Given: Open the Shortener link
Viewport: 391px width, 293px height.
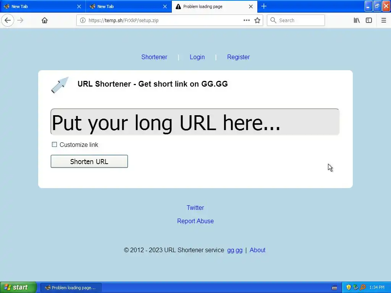Looking at the screenshot, I should 154,57.
